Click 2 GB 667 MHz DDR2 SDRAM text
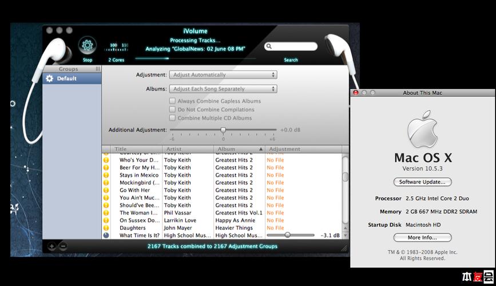Screen dimensions: 496x286 (x=441, y=212)
